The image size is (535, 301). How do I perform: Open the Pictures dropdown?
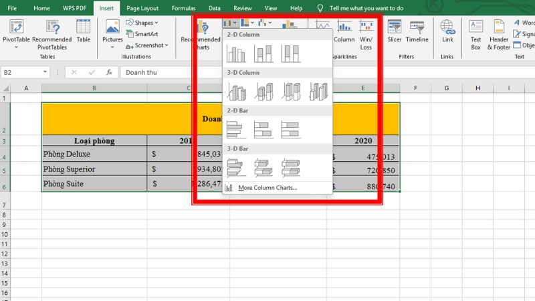(112, 32)
